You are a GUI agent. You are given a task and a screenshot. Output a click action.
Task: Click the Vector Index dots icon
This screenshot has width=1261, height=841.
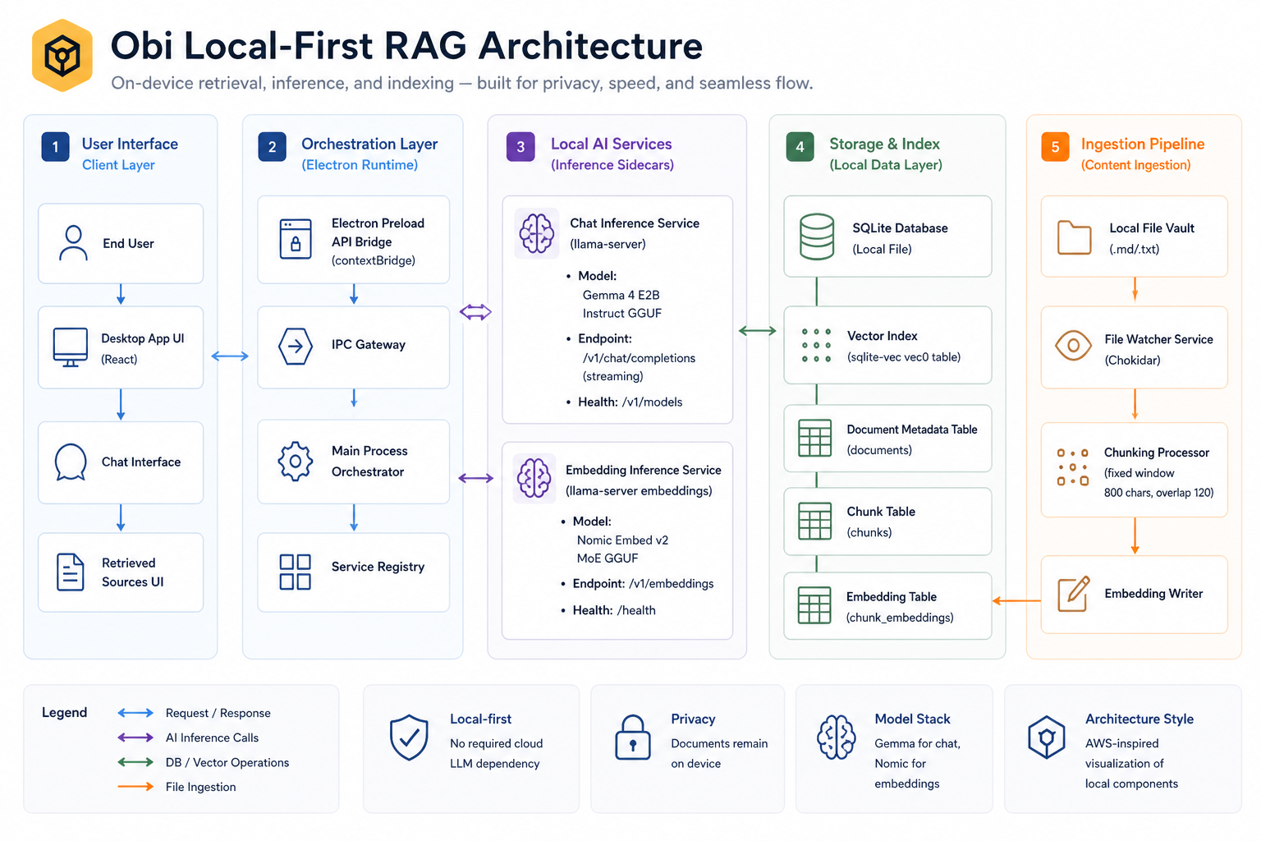click(x=817, y=346)
